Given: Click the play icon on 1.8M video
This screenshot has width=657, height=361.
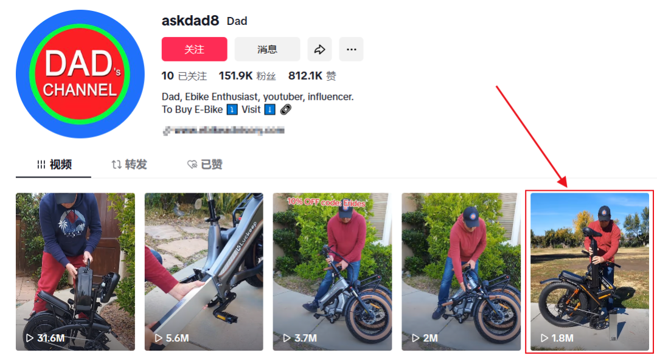Looking at the screenshot, I should click(x=544, y=338).
